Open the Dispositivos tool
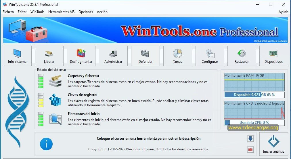The width and height of the screenshot is (291, 159). point(273,56)
